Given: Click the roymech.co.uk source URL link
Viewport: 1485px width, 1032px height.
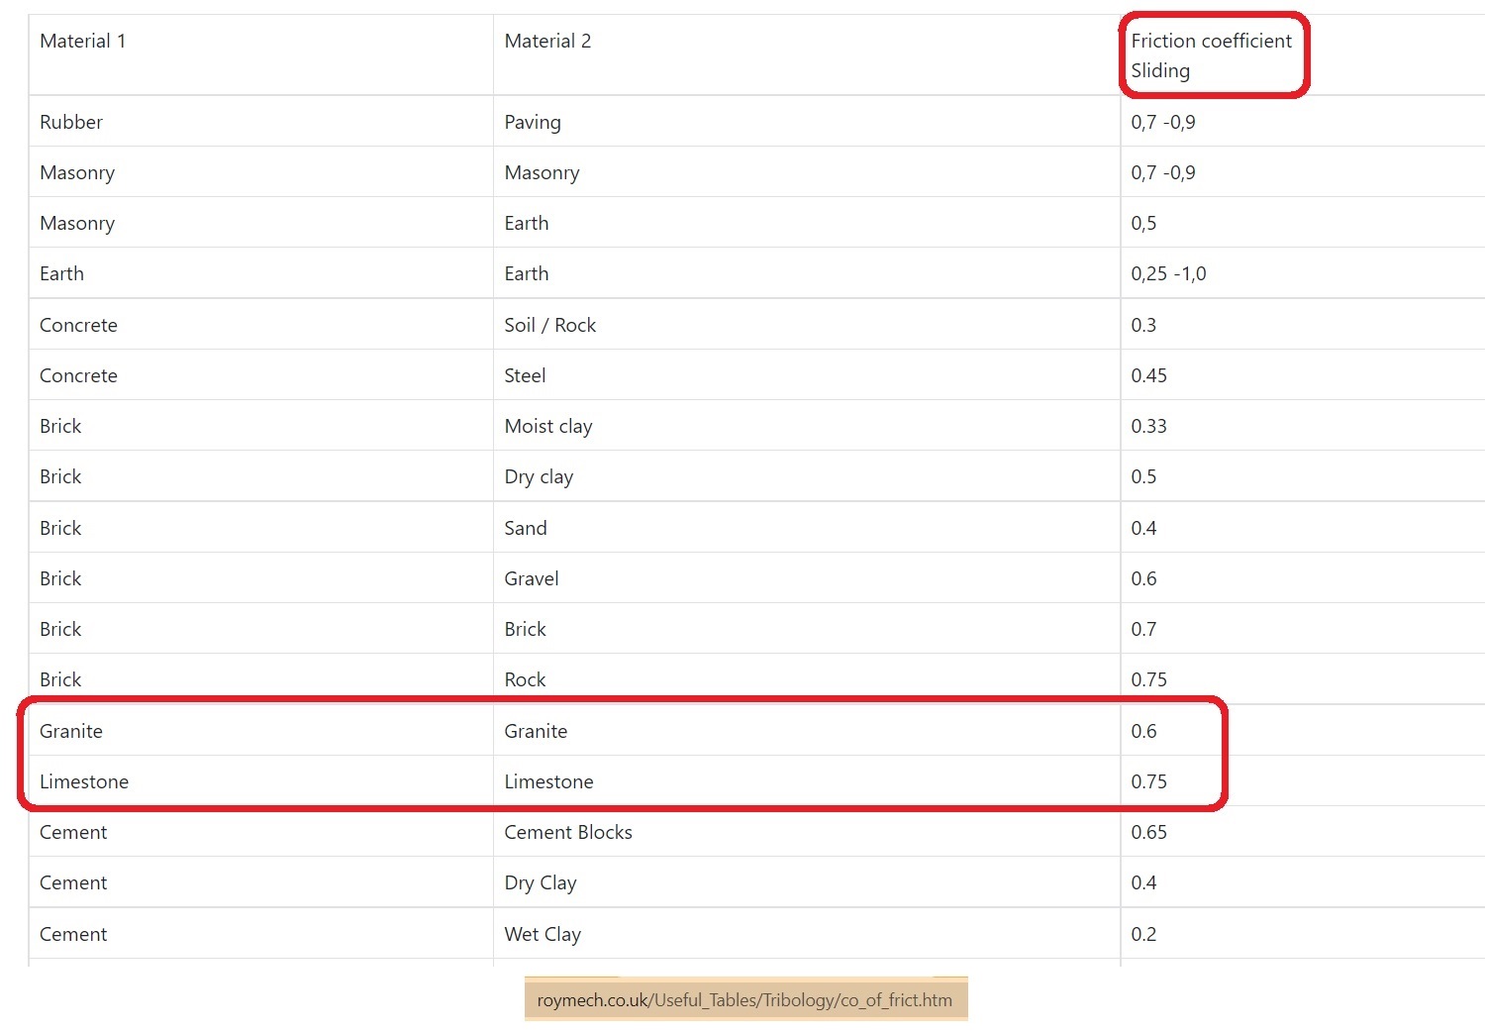Looking at the screenshot, I should click(x=744, y=1000).
